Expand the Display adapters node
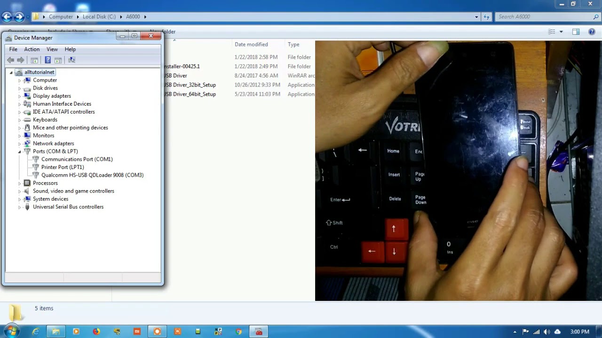The height and width of the screenshot is (338, 602). click(20, 96)
